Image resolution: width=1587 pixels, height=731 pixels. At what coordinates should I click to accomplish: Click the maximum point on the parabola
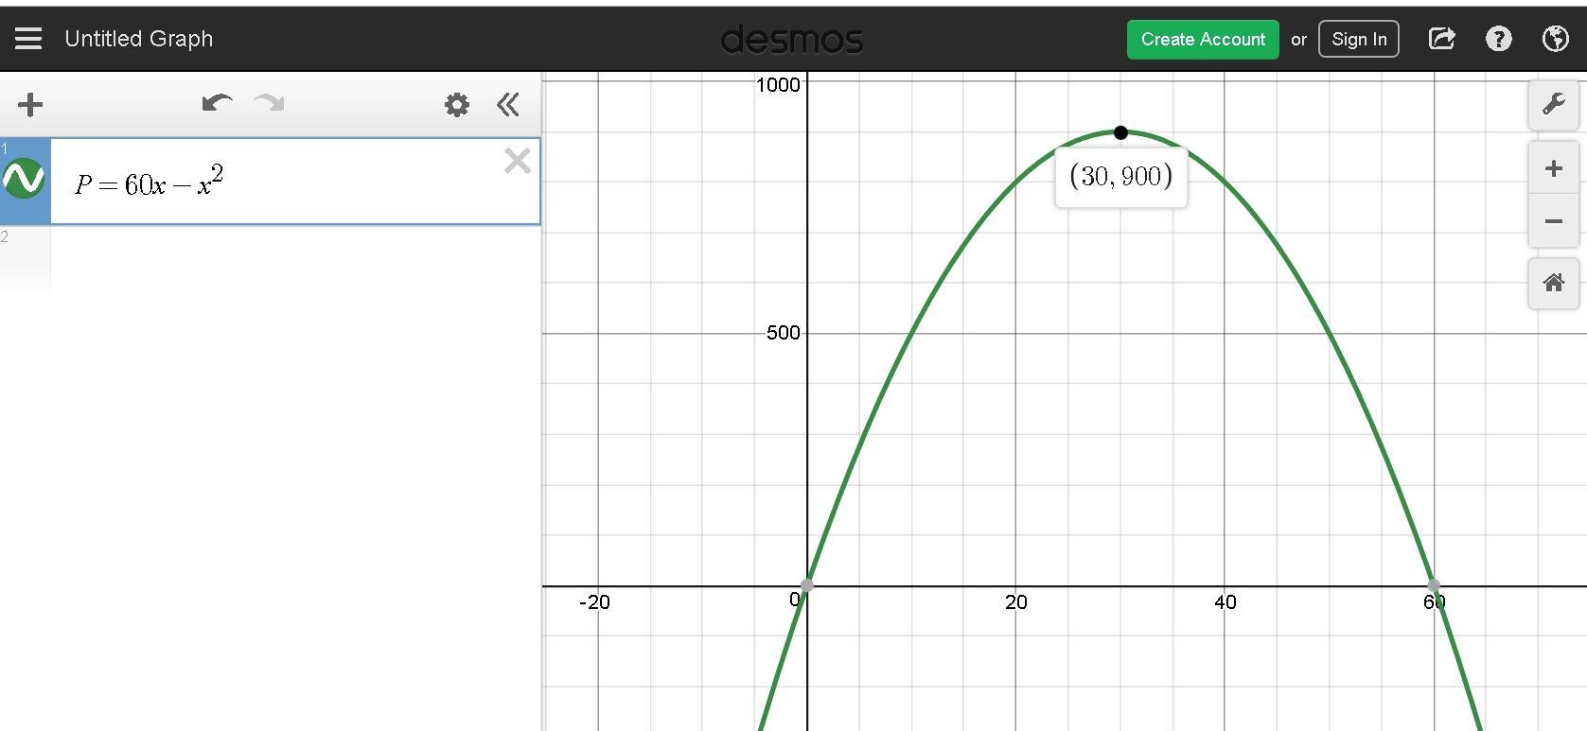click(1120, 132)
